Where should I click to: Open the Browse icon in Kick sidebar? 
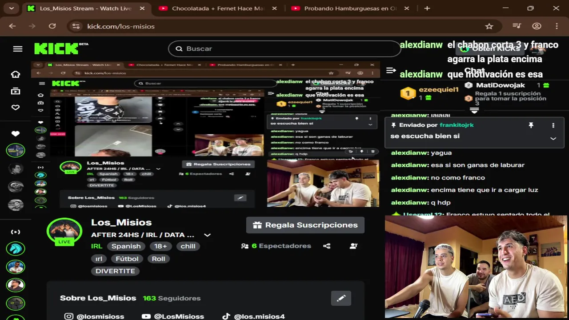coord(16,91)
